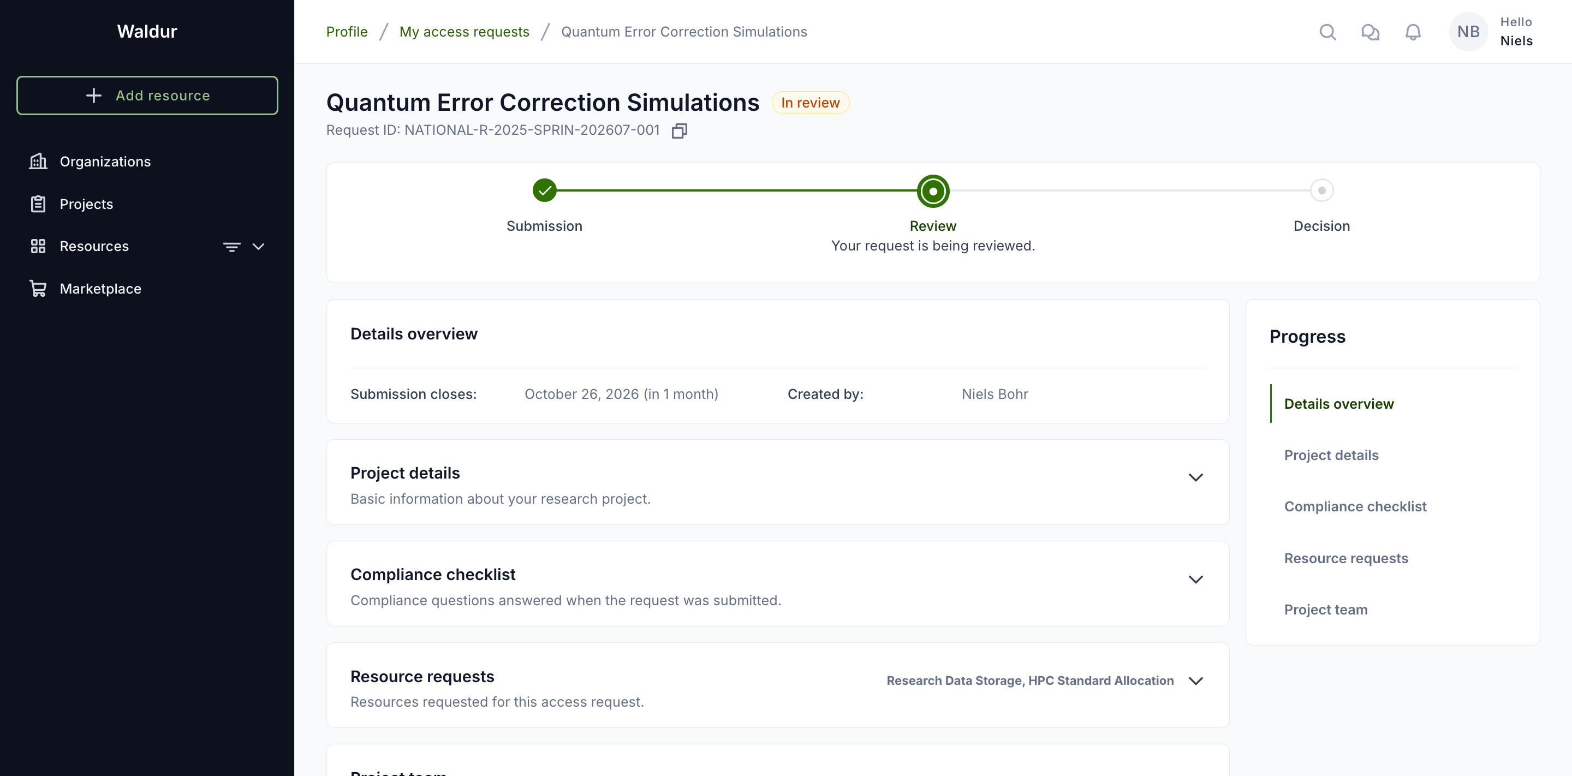Viewport: 1572px width, 776px height.
Task: Open Projects in the sidebar
Action: [86, 205]
